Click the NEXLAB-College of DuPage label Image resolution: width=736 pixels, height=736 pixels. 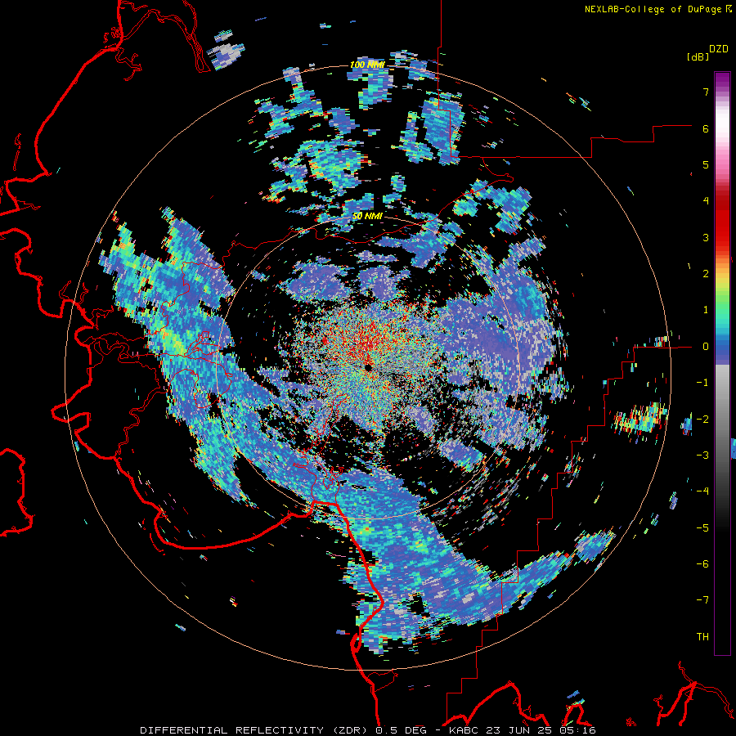point(653,9)
